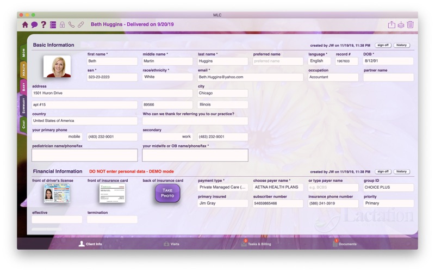The image size is (435, 272).
Task: Select the Mom side tab
Action: click(x=23, y=53)
